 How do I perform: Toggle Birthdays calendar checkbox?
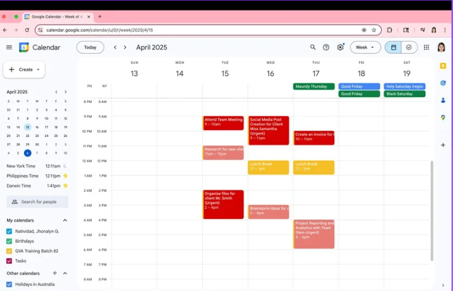point(9,241)
